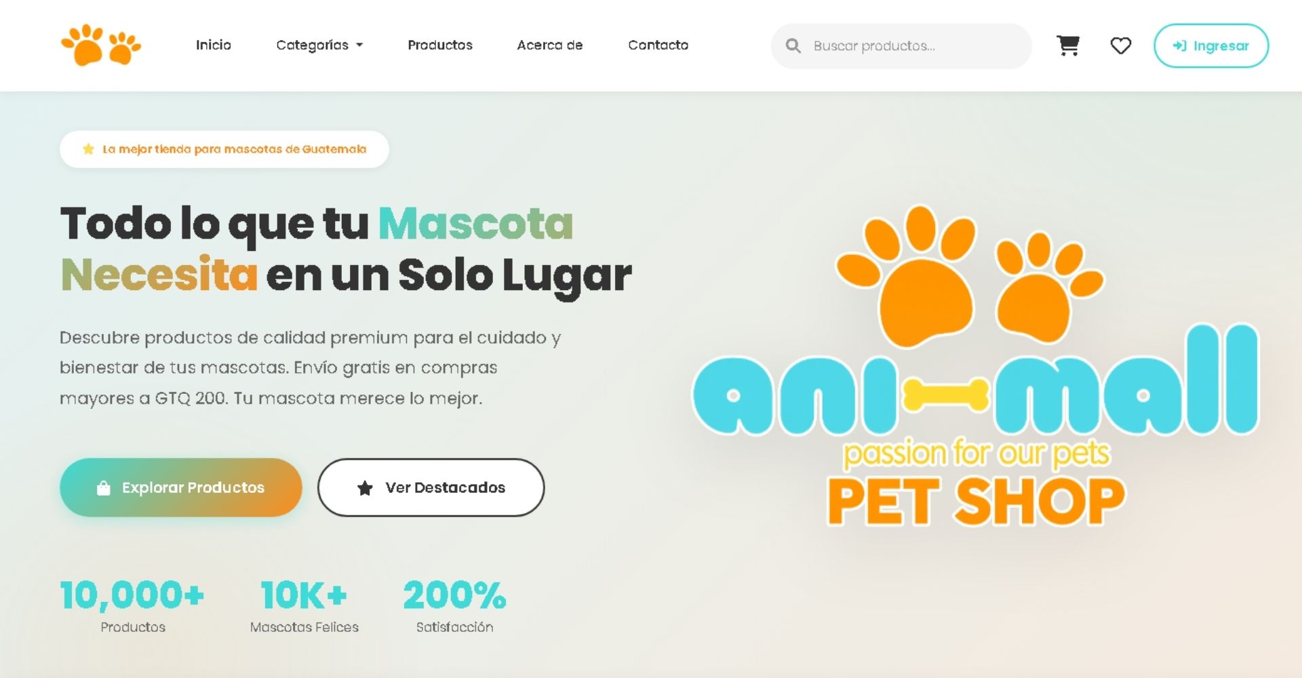The height and width of the screenshot is (678, 1302).
Task: Click the Explorar Productos button
Action: click(181, 487)
